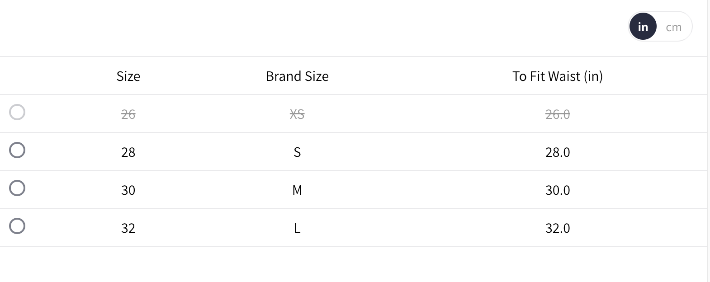Viewport: 710px width, 282px height.
Task: Click the 30.0 waist measurement
Action: click(557, 190)
